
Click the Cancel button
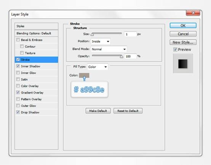point(183,34)
